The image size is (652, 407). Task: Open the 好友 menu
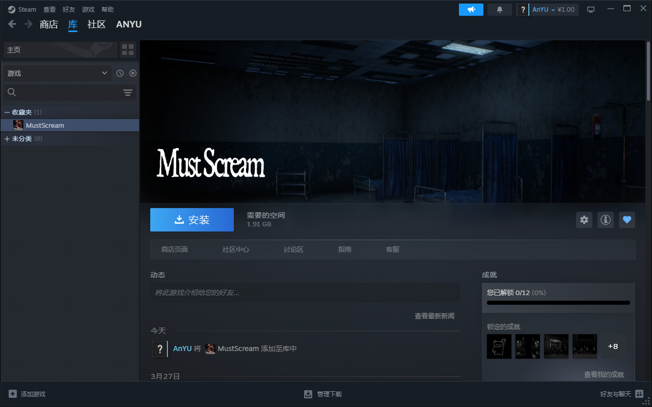(69, 10)
